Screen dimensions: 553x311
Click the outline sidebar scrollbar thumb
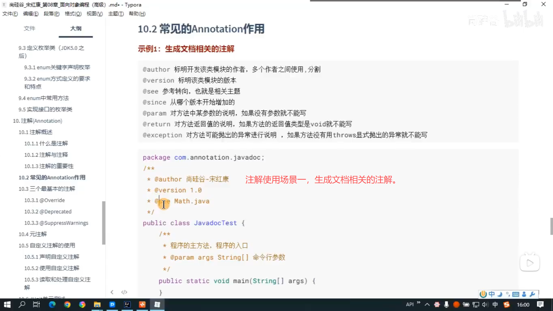104,222
